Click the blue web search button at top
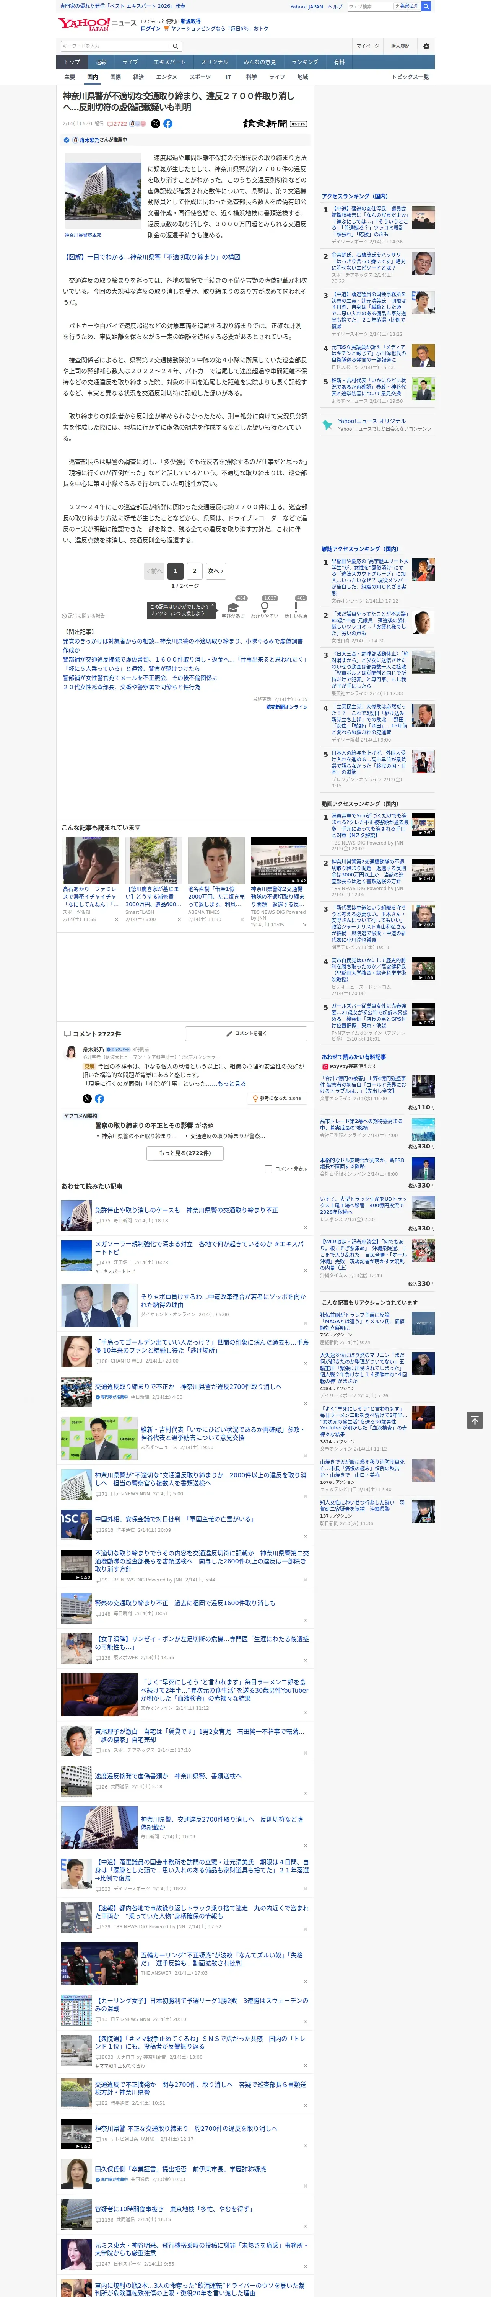 click(x=426, y=6)
